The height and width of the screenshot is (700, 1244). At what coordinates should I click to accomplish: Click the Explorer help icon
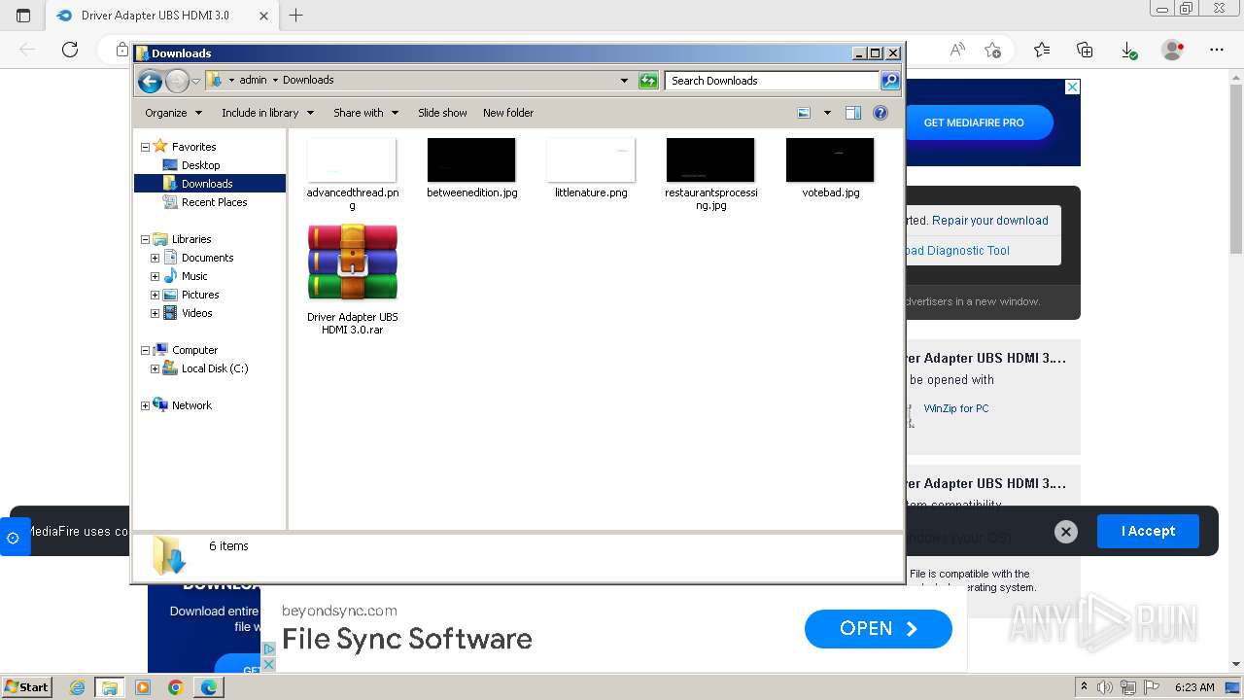click(881, 113)
